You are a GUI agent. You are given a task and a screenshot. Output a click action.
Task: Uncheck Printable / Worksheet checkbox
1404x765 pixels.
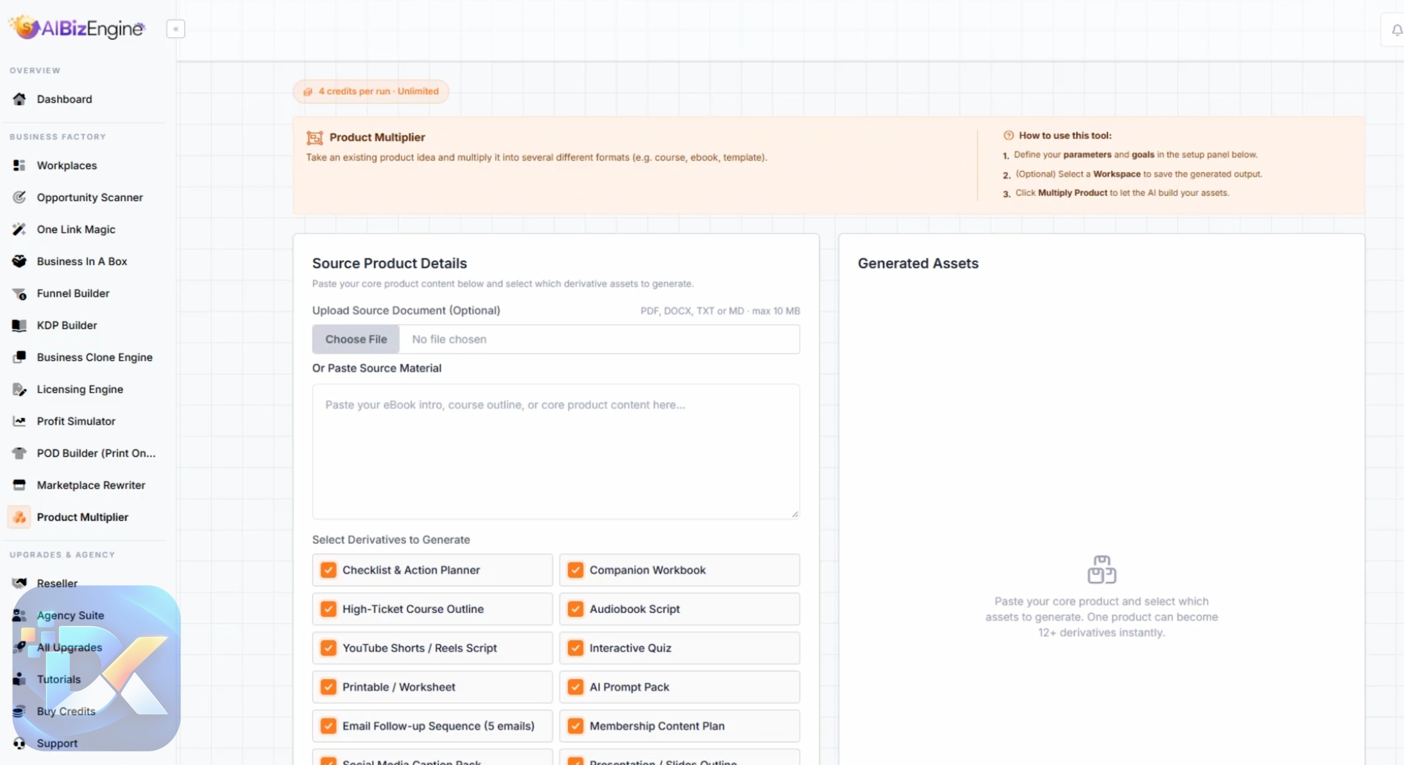coord(328,687)
